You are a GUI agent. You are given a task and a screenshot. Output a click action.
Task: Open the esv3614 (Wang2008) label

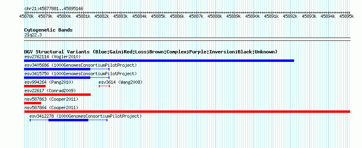pos(120,82)
